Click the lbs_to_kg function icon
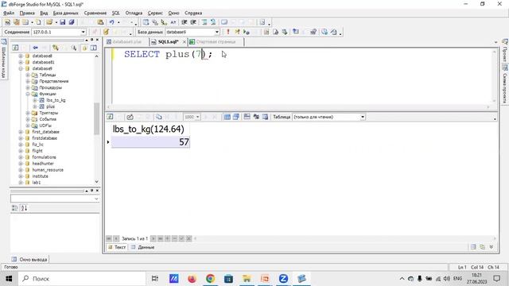This screenshot has height=286, width=509. (42, 100)
